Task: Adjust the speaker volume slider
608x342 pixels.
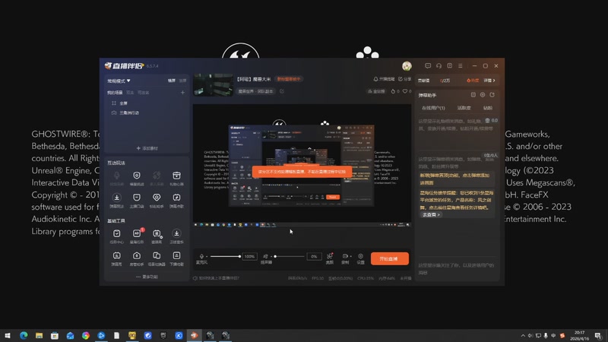Action: [289, 256]
